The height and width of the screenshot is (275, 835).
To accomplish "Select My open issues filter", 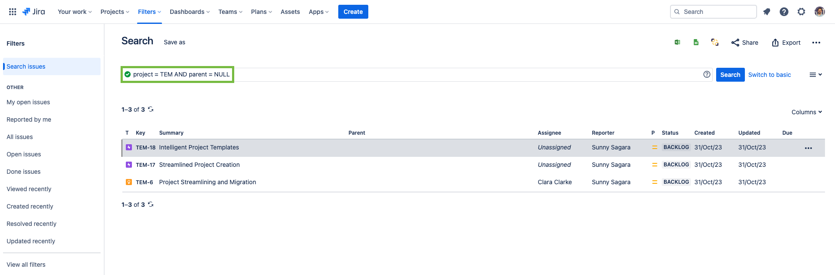I will (28, 102).
